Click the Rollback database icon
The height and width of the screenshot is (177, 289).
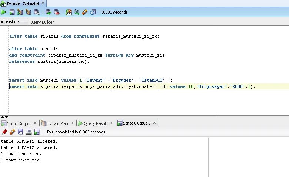(56, 12)
